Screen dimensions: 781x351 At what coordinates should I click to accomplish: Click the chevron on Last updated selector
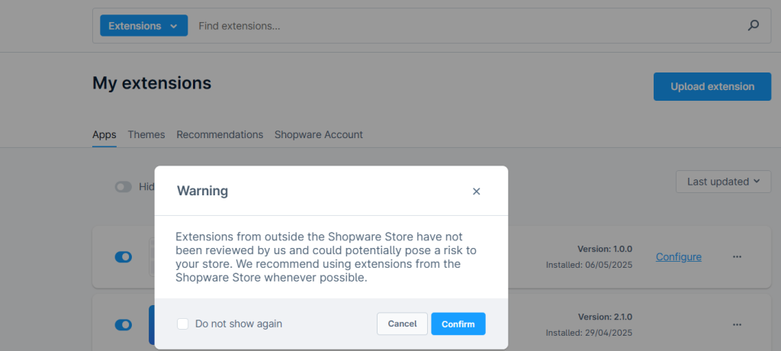click(x=757, y=182)
